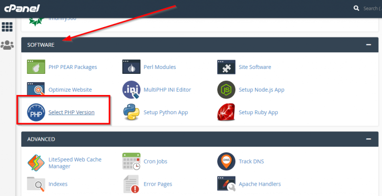Image resolution: width=382 pixels, height=196 pixels.
Task: Collapse the ADVANCED section
Action: point(369,139)
